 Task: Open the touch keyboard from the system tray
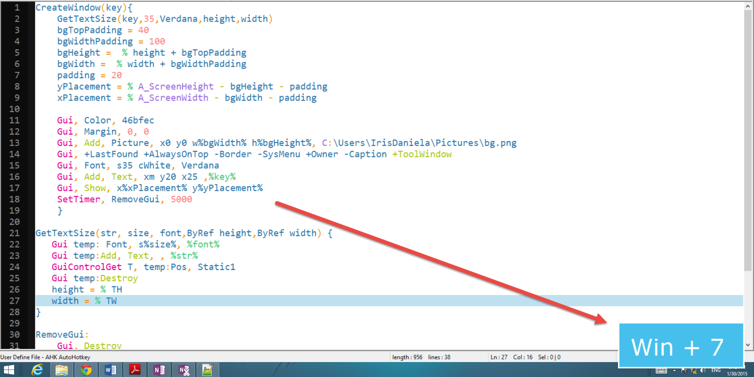661,371
